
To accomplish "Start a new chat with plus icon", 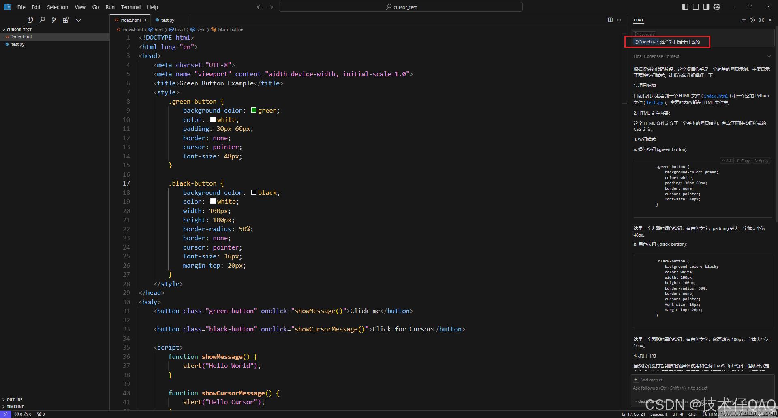I will coord(744,20).
